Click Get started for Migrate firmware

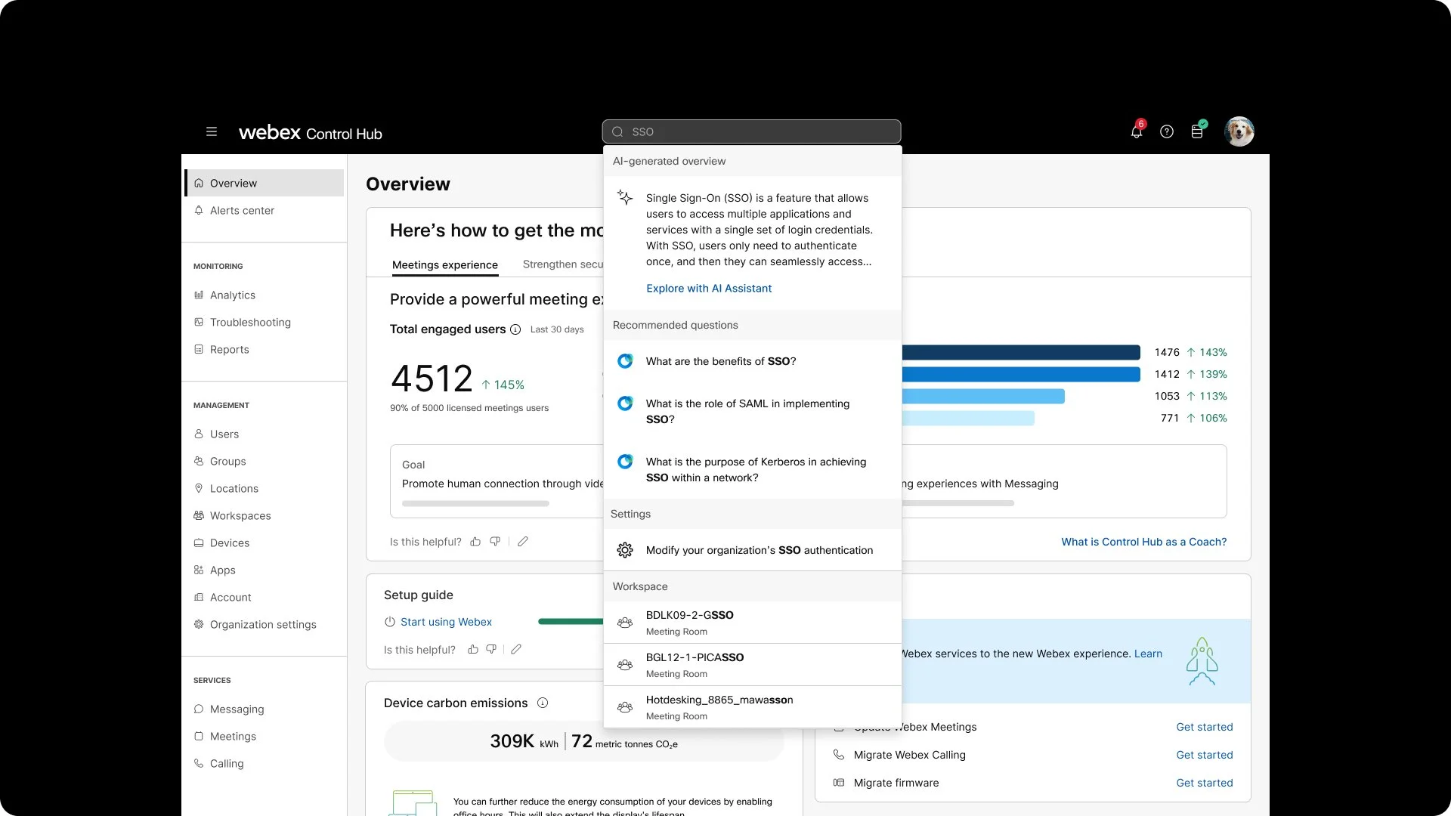(1204, 783)
